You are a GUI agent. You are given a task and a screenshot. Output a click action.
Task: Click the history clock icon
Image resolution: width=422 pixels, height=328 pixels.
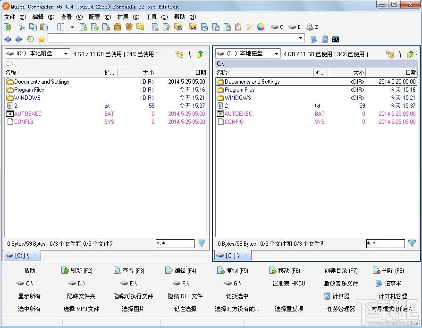[x=30, y=39]
